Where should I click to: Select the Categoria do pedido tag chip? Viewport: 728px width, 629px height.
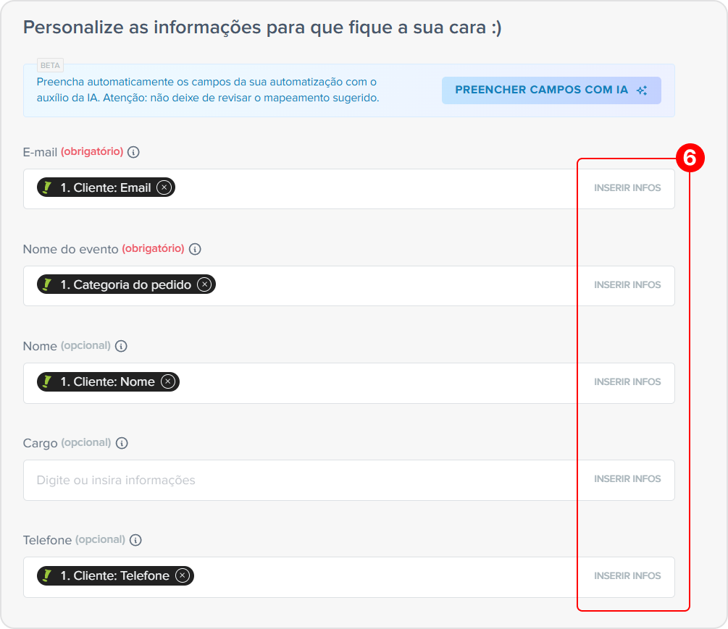point(126,284)
